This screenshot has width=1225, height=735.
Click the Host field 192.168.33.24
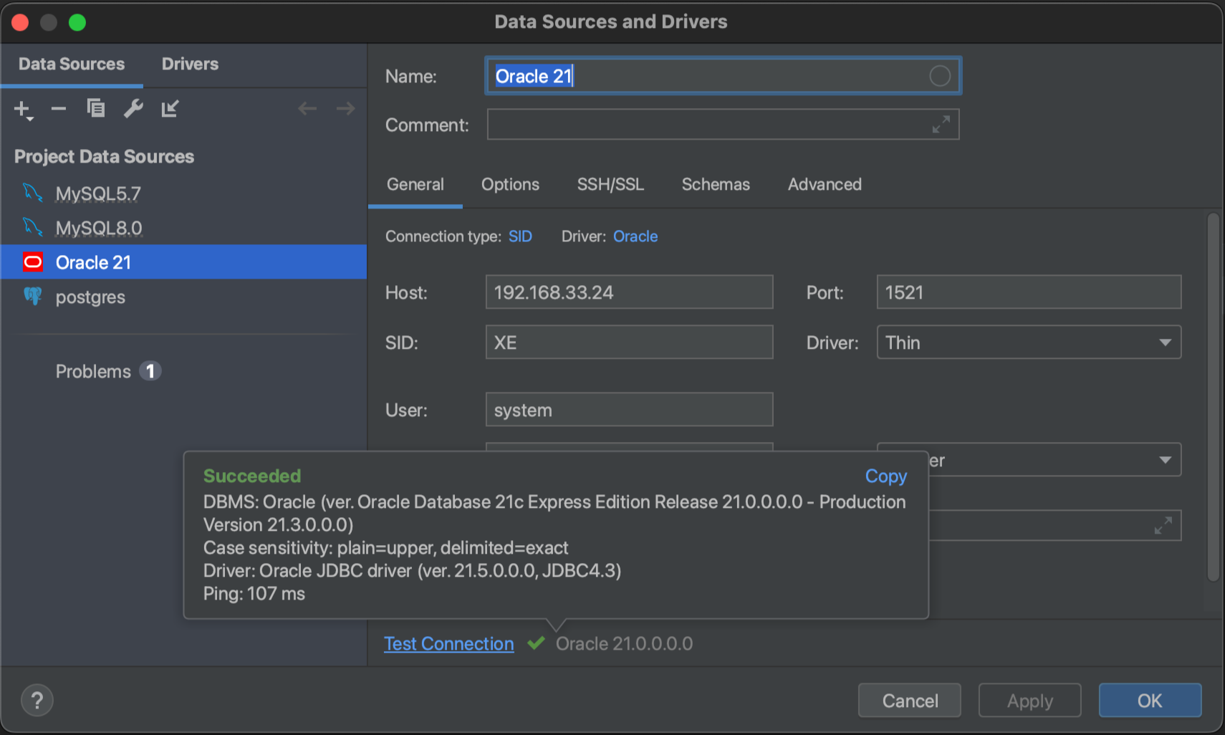pos(629,292)
